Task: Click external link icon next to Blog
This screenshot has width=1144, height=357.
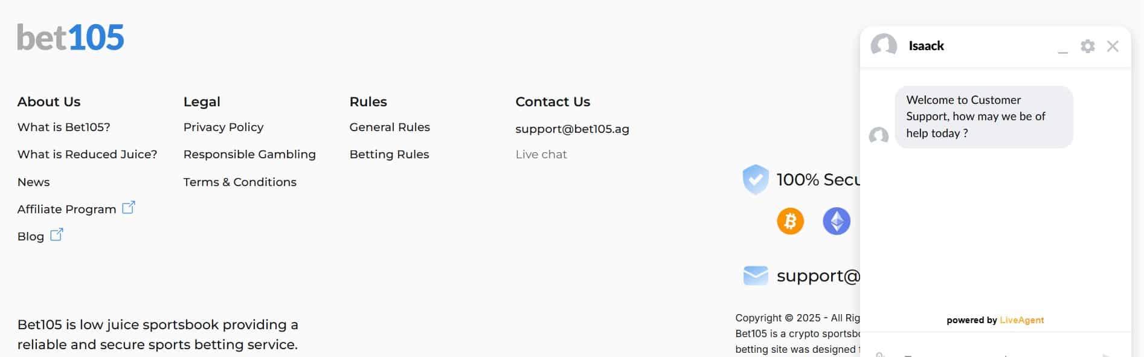Action: [x=57, y=235]
